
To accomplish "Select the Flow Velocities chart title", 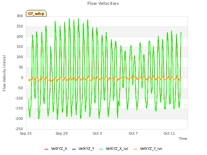I will tap(103, 4).
